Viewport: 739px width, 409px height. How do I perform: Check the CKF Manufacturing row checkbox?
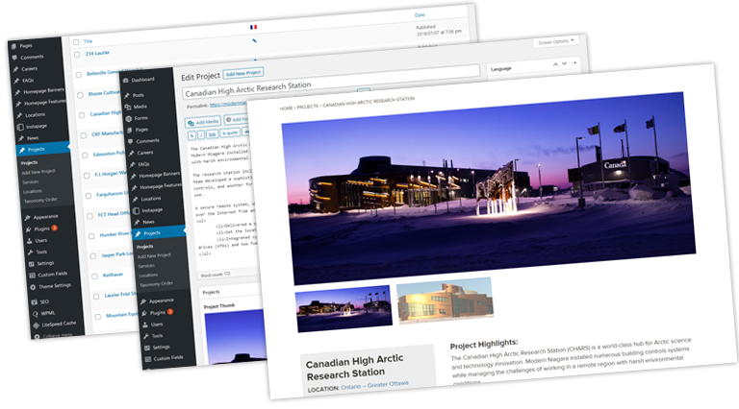coord(84,135)
